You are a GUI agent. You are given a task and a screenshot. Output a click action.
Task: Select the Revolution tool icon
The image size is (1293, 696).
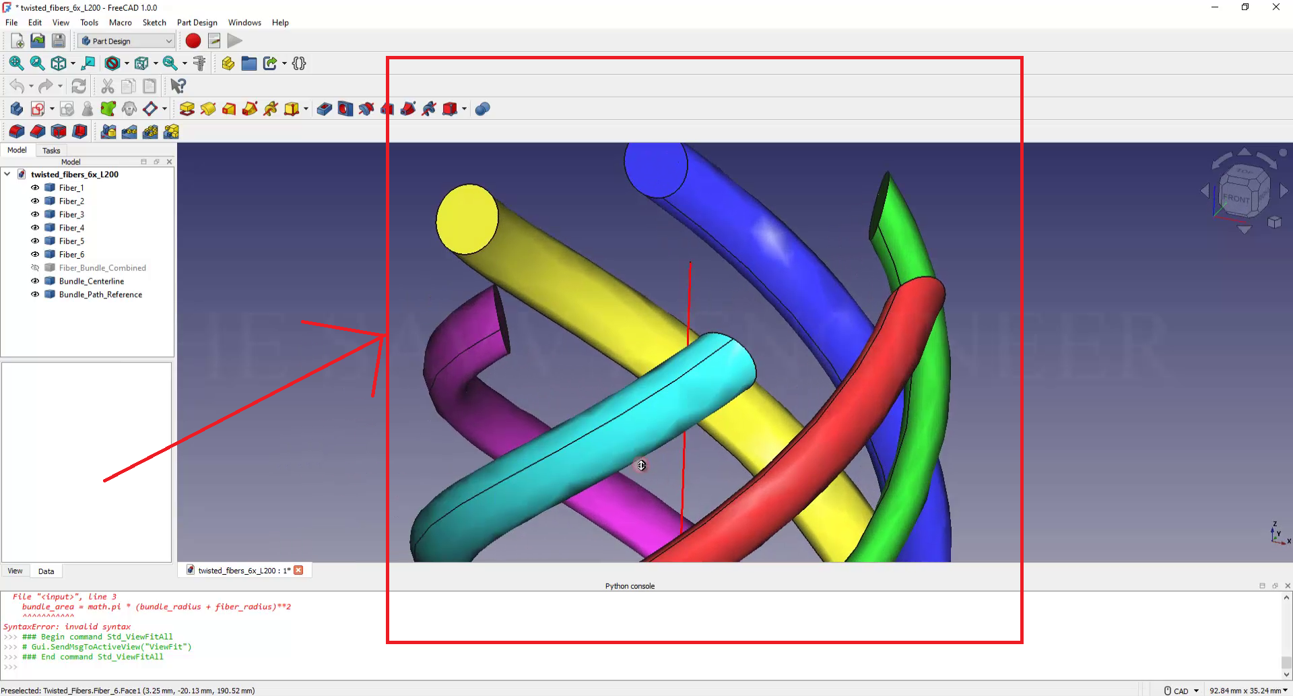pos(208,109)
